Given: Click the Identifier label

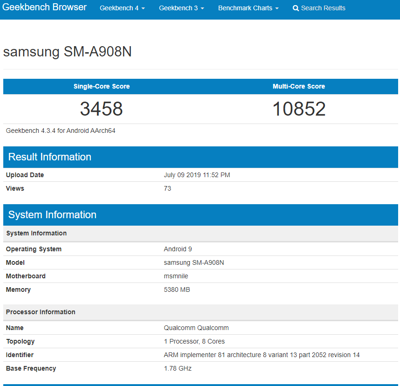Looking at the screenshot, I should [x=20, y=355].
